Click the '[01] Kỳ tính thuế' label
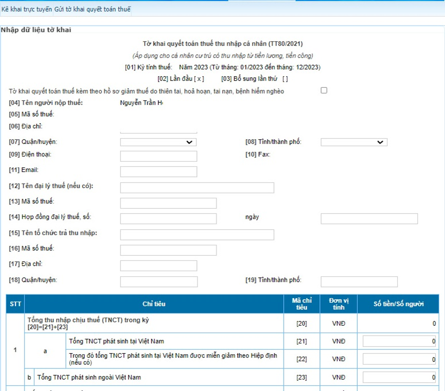 tap(148, 67)
